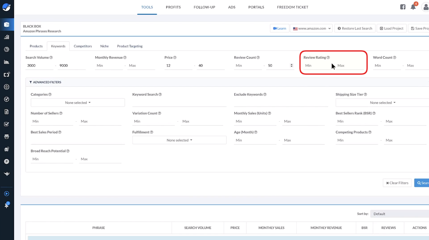The height and width of the screenshot is (240, 429).
Task: Switch to the Competitors tab
Action: pyautogui.click(x=83, y=46)
